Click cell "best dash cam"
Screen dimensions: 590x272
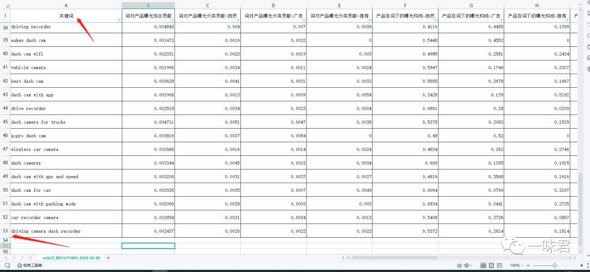pos(66,81)
